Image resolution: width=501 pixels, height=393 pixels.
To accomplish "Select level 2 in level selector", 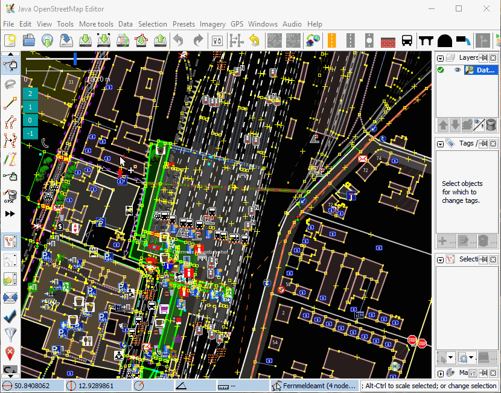I will tap(30, 94).
